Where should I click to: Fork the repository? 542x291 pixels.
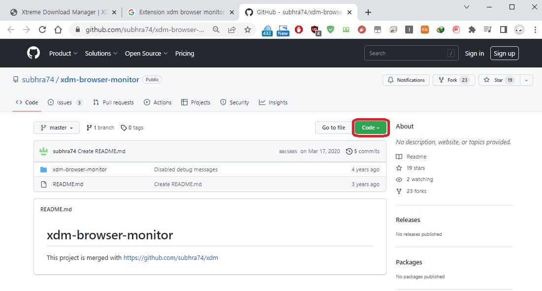pos(454,80)
